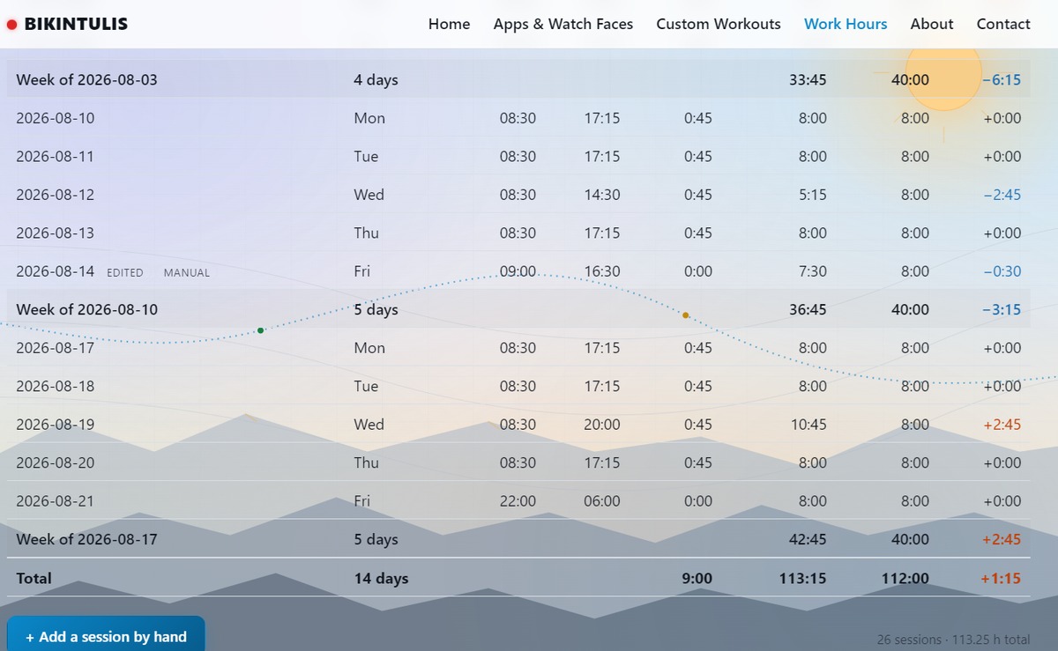
Task: Click the 26 sessions summary text
Action: click(x=953, y=640)
